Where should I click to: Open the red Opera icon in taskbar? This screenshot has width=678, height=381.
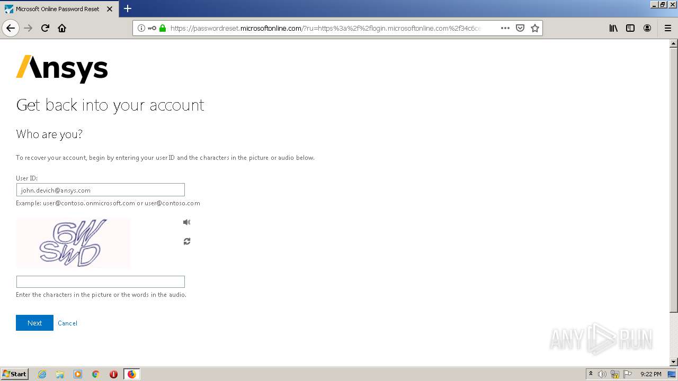click(x=113, y=374)
